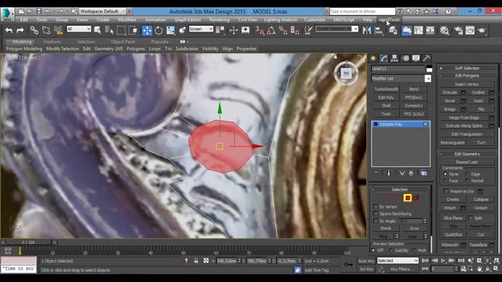502x282 pixels.
Task: Open the Rendering menu
Action: [220, 20]
